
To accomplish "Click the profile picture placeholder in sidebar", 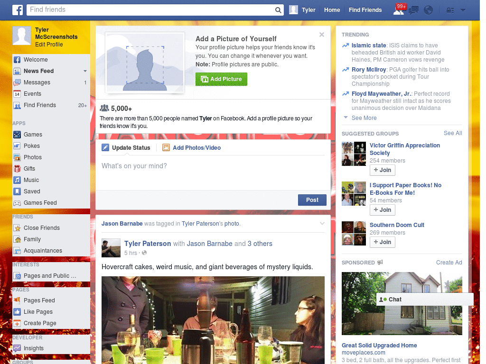I will point(22,36).
